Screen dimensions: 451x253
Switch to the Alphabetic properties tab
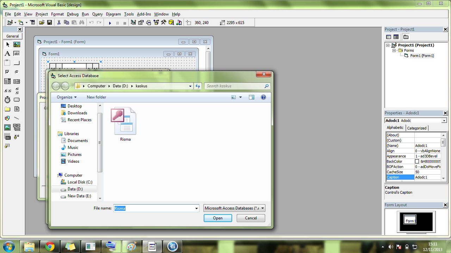pos(395,128)
